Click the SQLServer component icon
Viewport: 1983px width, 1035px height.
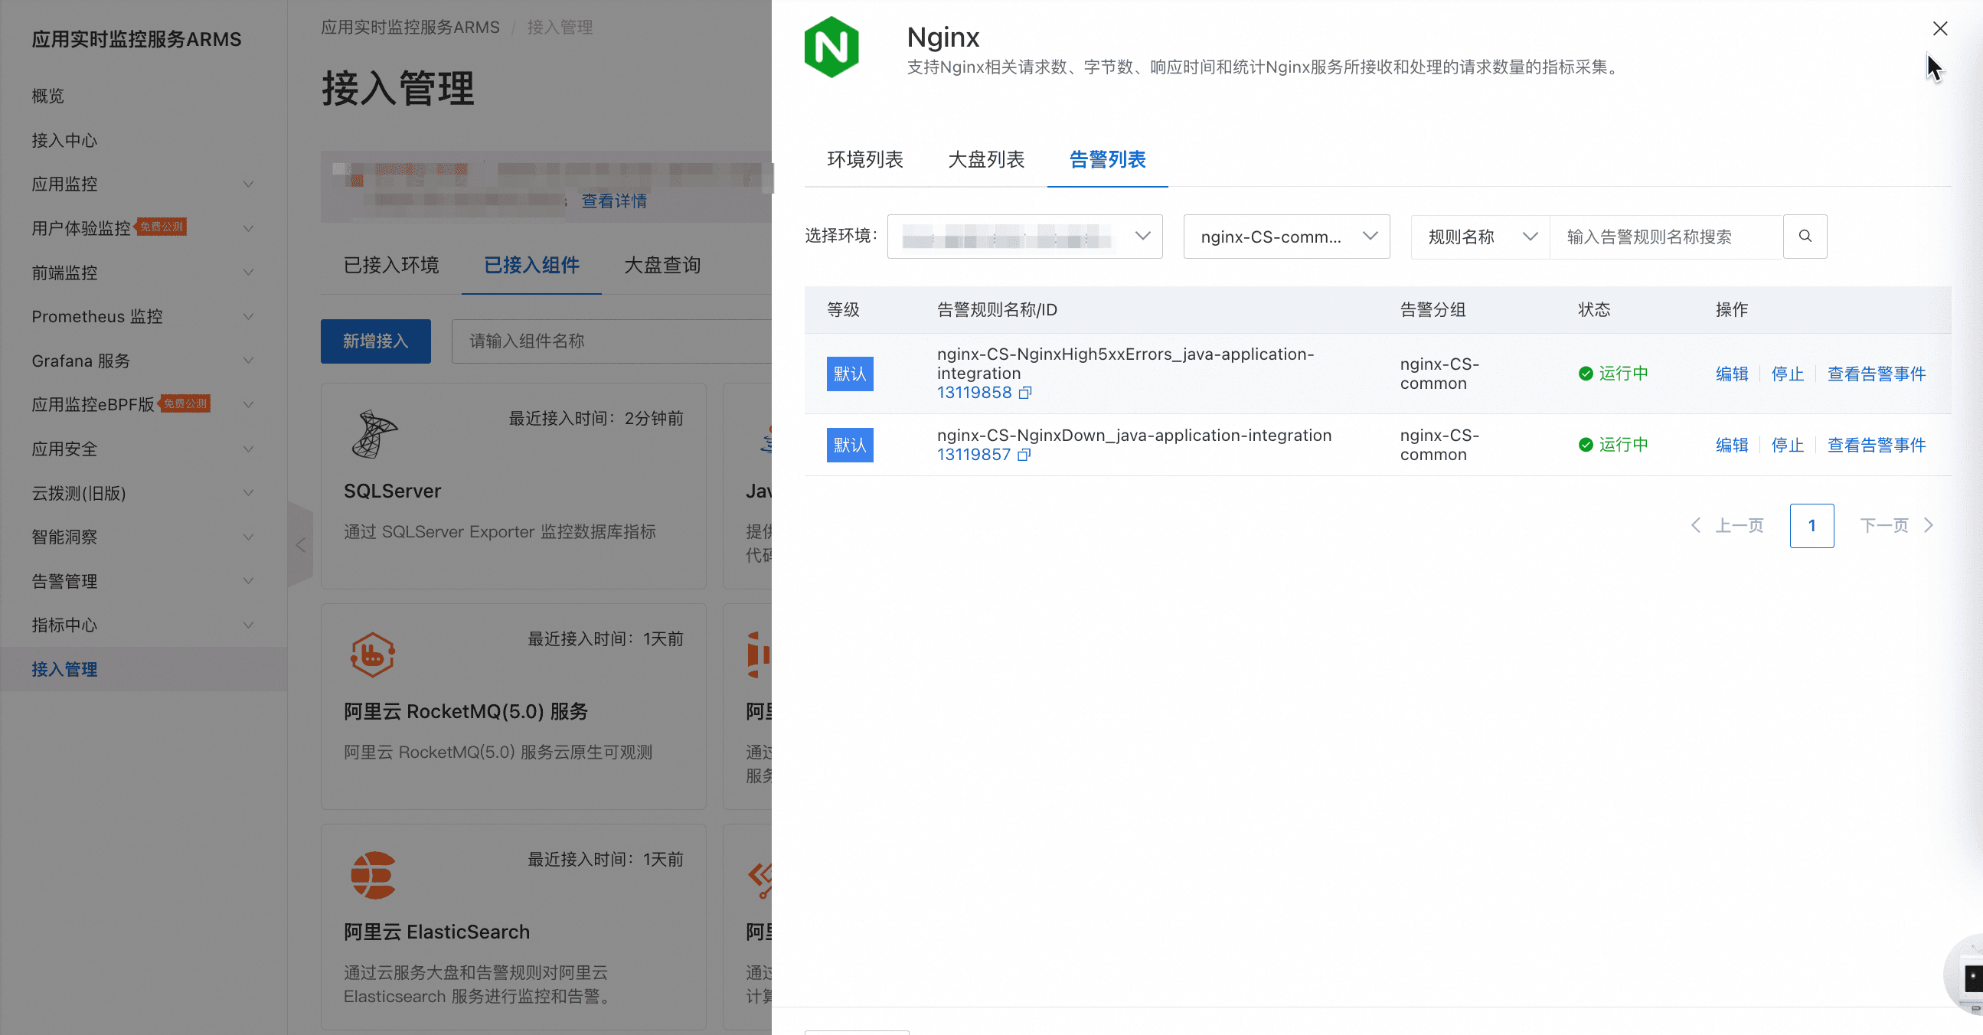(x=374, y=434)
